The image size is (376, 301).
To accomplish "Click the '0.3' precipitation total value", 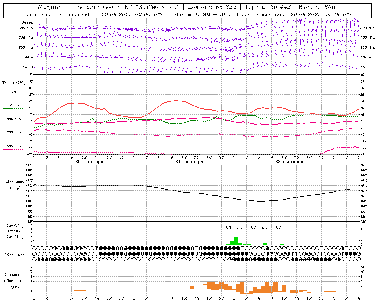I will click(265, 228).
